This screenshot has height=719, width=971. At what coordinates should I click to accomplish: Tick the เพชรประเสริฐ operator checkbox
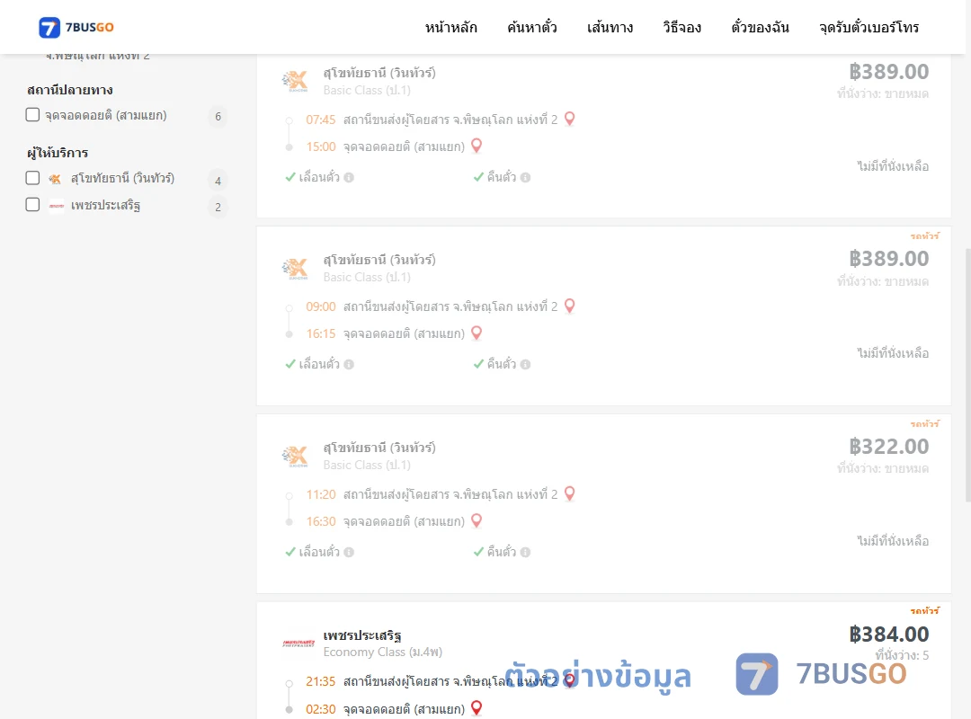[33, 204]
